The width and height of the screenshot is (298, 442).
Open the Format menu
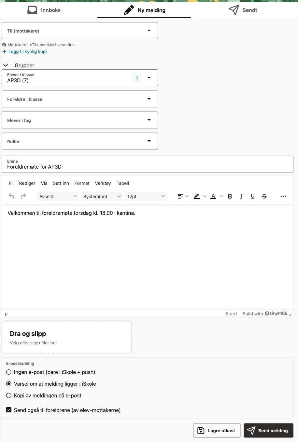pyautogui.click(x=82, y=183)
